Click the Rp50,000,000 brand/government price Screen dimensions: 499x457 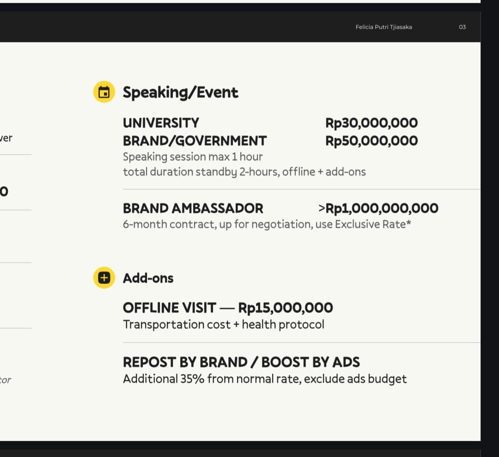[371, 141]
